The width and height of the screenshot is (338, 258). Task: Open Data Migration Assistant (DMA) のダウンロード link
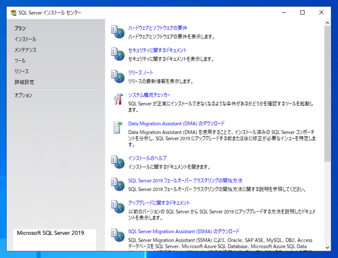[x=176, y=123]
